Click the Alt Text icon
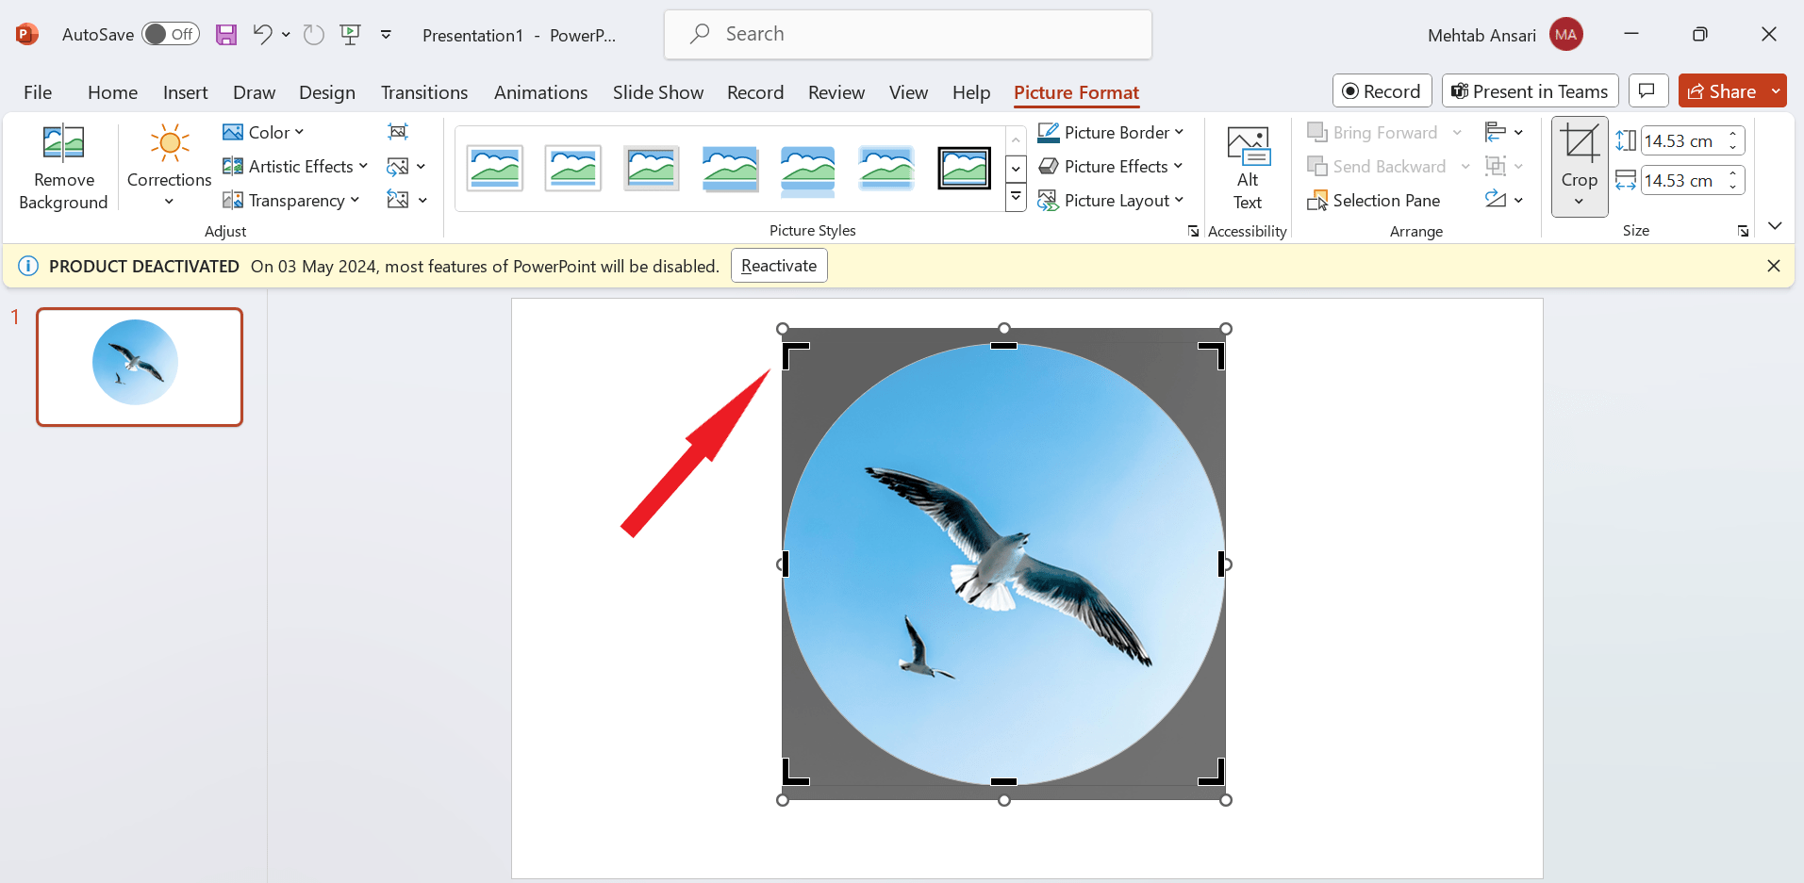Image resolution: width=1804 pixels, height=883 pixels. (x=1247, y=147)
